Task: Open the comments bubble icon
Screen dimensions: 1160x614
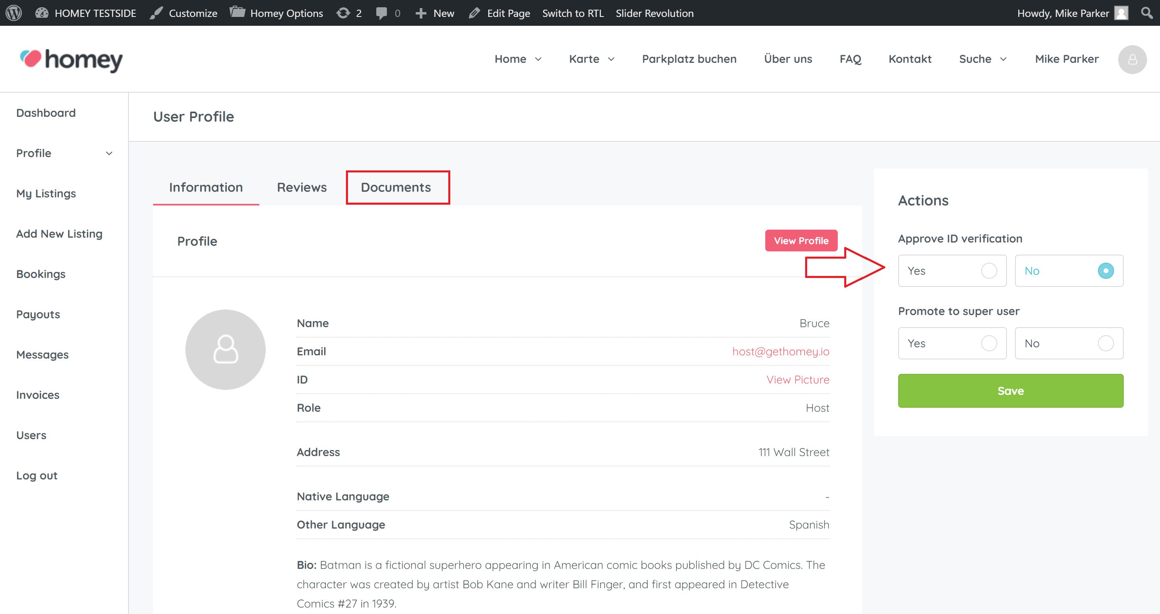Action: (381, 13)
